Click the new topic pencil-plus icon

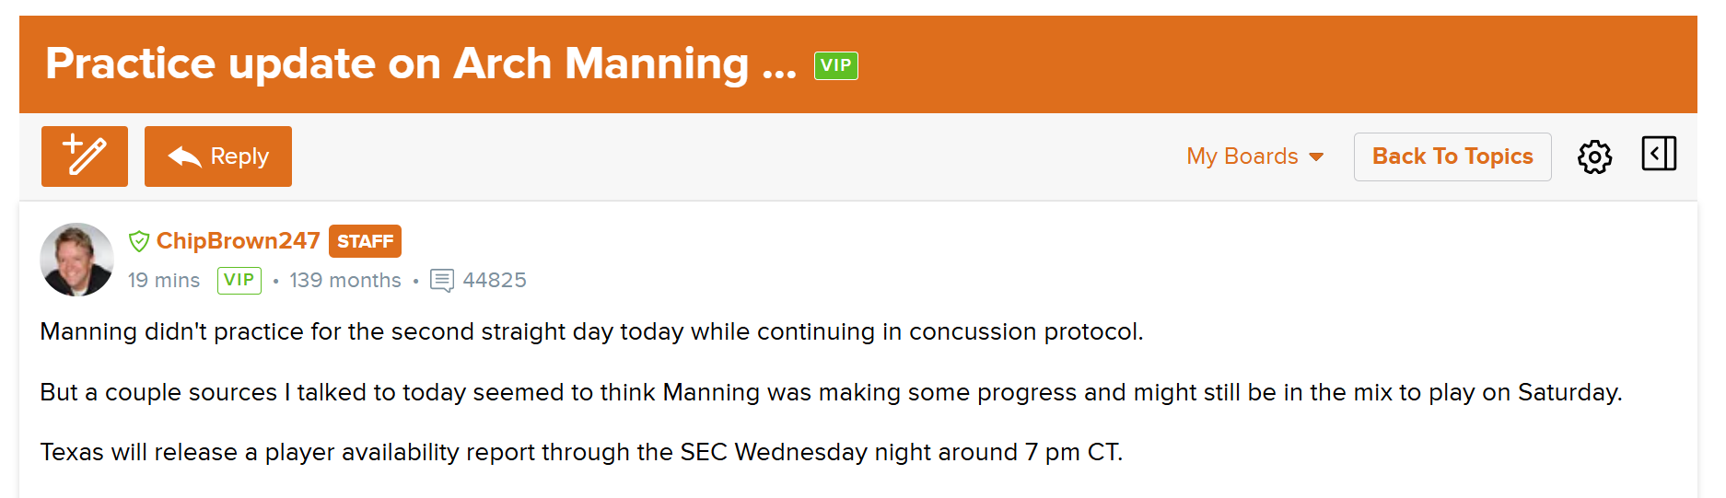[84, 156]
